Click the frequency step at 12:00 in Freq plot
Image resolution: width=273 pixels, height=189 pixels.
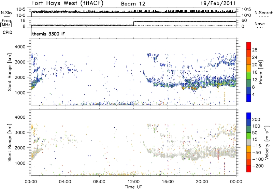point(133,24)
